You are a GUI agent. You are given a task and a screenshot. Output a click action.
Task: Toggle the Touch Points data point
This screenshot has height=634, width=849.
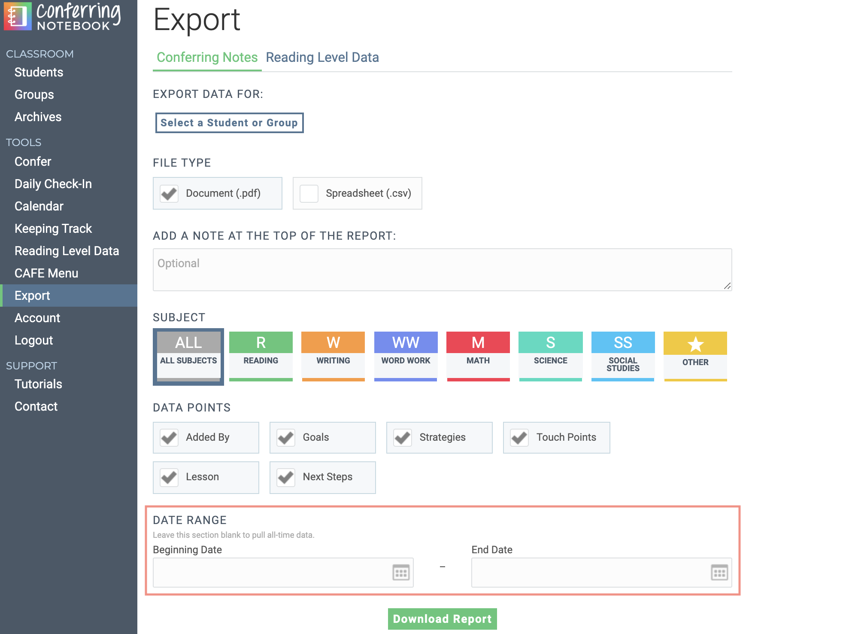[519, 438]
